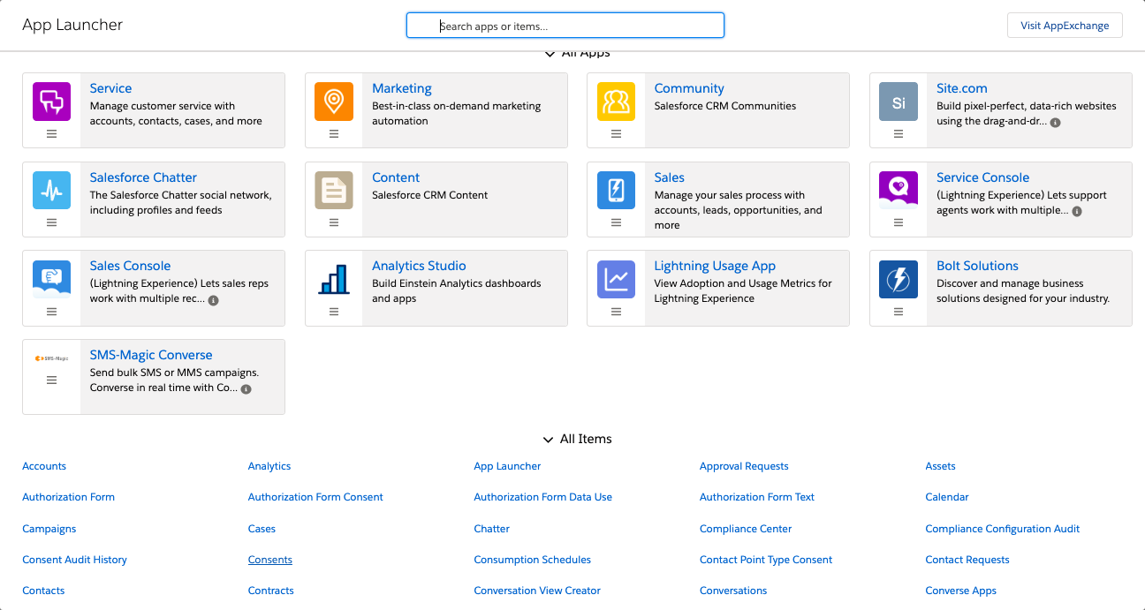Open the Converse Apps link
This screenshot has height=610, width=1145.
pos(960,591)
